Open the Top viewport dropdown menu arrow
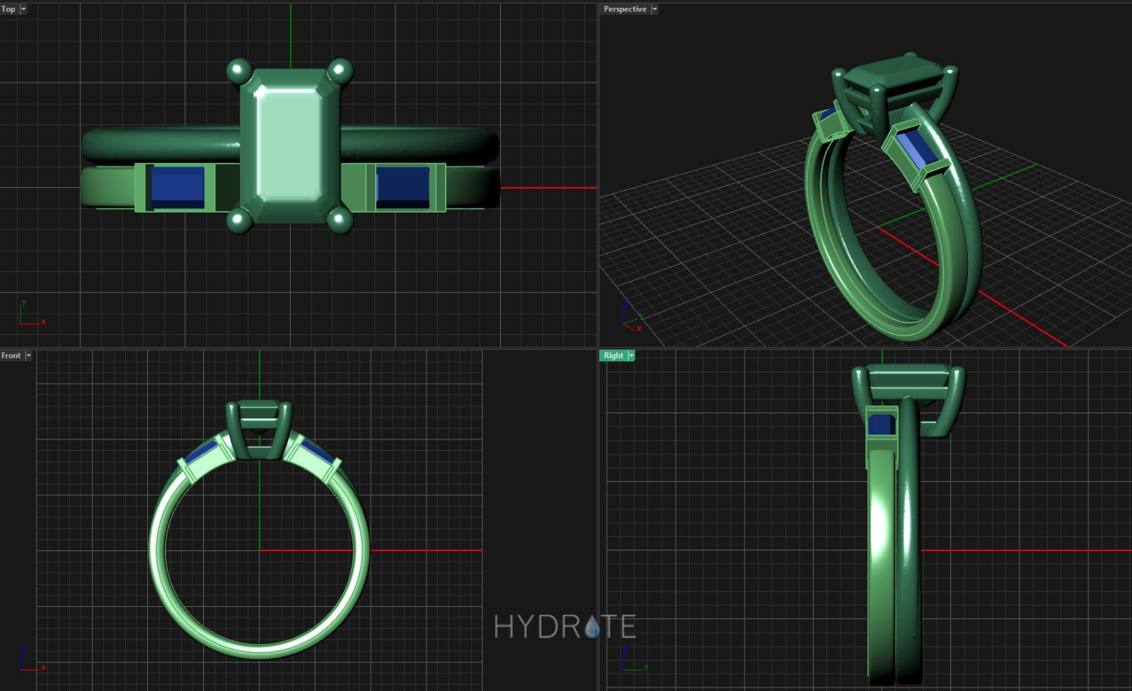 pos(23,9)
